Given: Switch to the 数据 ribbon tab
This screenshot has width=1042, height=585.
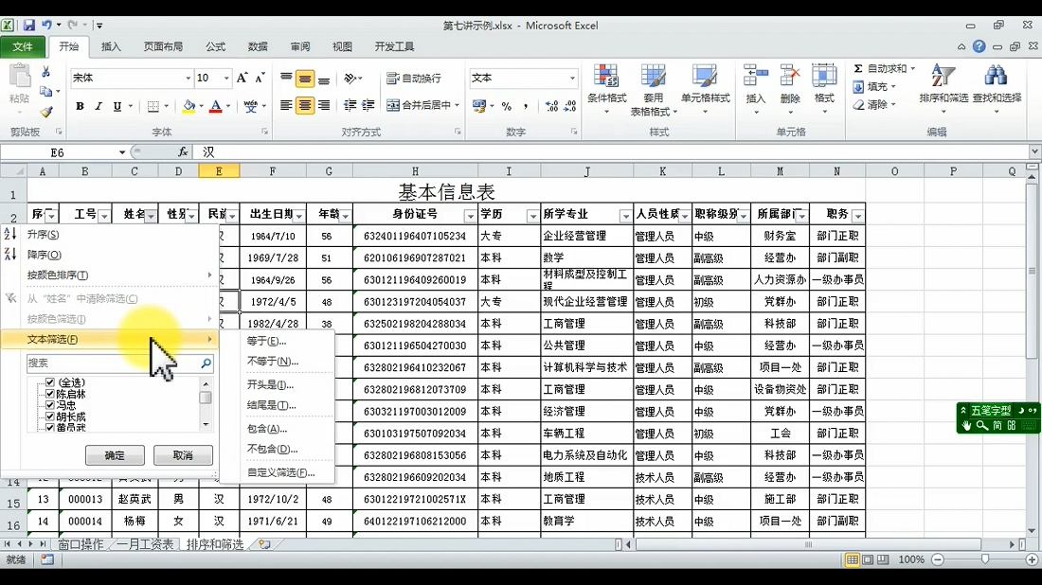Looking at the screenshot, I should tap(258, 46).
